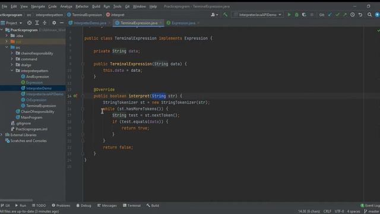
Task: Expand the .idea folder
Action: 7,36
